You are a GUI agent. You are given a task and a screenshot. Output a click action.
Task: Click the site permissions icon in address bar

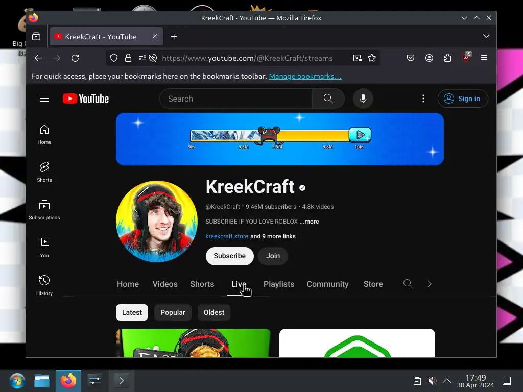point(142,58)
